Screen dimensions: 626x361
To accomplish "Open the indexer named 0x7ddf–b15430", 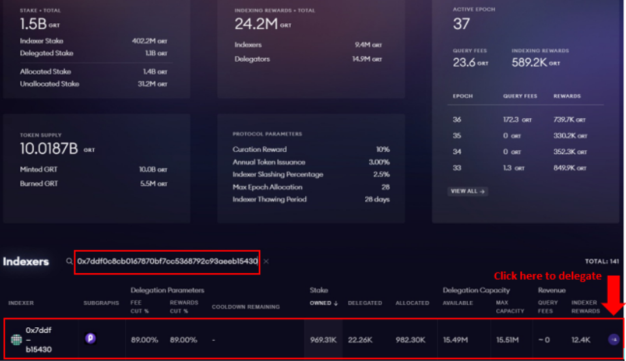I will (38, 340).
